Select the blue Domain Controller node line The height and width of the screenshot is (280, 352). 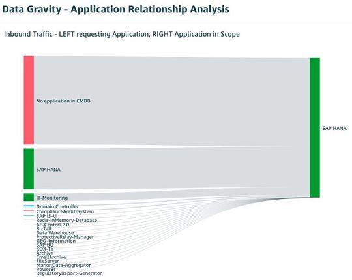(29, 206)
